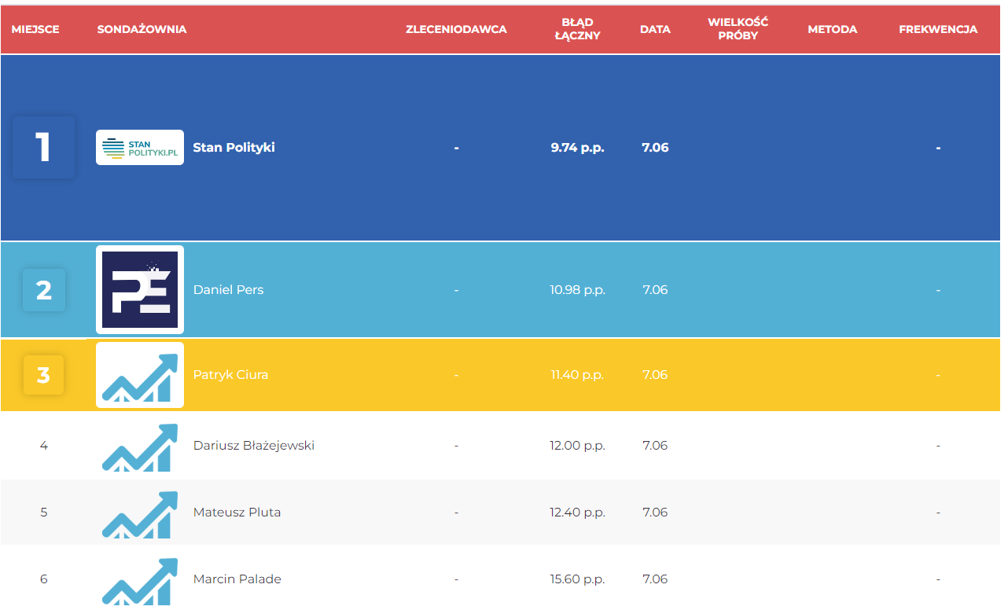This screenshot has height=610, width=1008.
Task: Select the 15.60 p.p. error value
Action: 577,579
